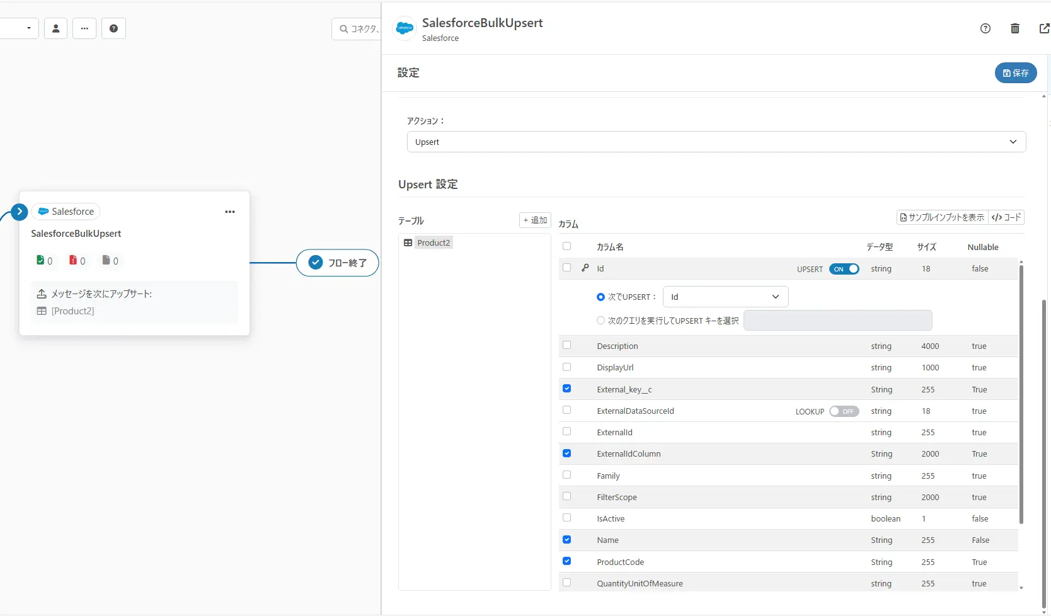
Task: Select the 次のクエリを実行してUPSERT キーを選択 radio button
Action: (600, 320)
